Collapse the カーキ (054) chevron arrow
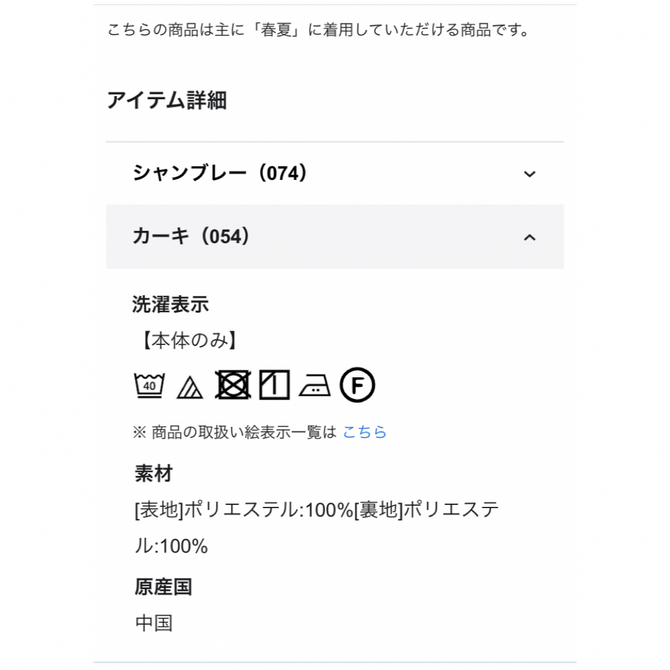Viewport: 670px width, 670px height. (529, 237)
